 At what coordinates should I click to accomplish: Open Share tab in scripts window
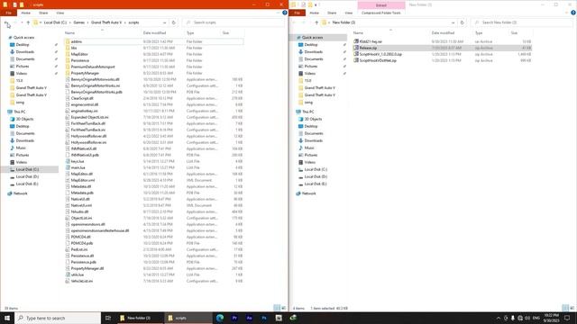(x=43, y=13)
